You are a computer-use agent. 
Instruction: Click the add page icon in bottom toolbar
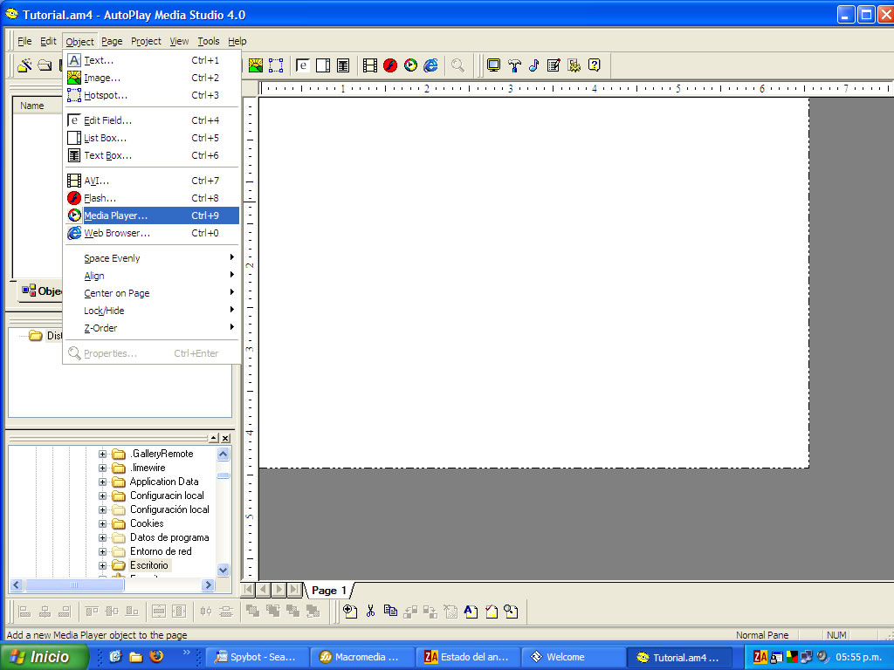[350, 612]
